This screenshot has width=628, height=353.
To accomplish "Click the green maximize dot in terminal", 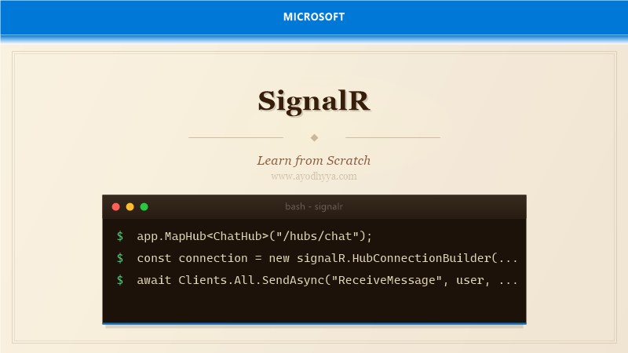I will 144,207.
